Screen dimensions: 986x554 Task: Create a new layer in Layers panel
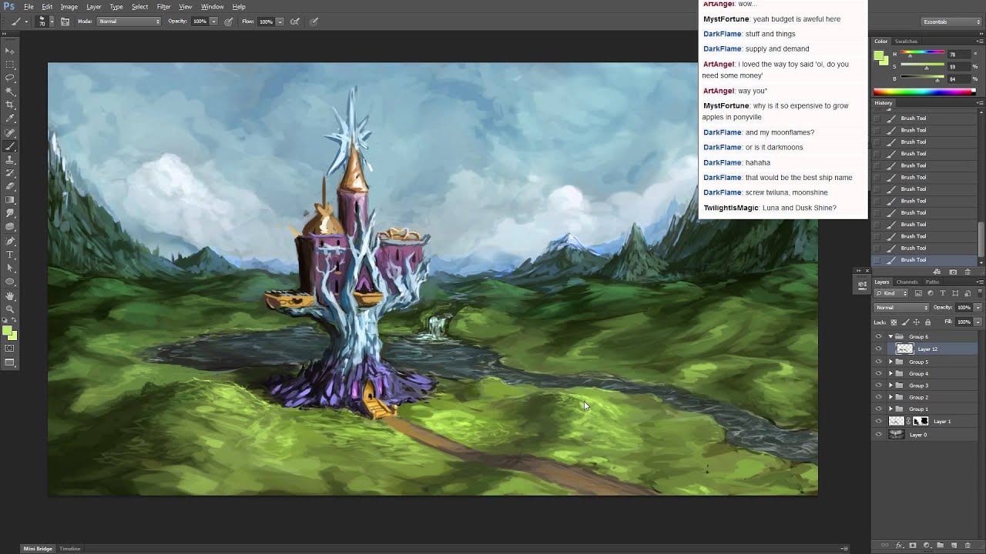[x=954, y=546]
